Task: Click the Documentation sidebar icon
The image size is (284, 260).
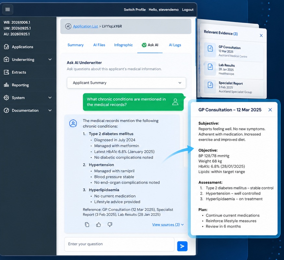Action: [x=6, y=111]
